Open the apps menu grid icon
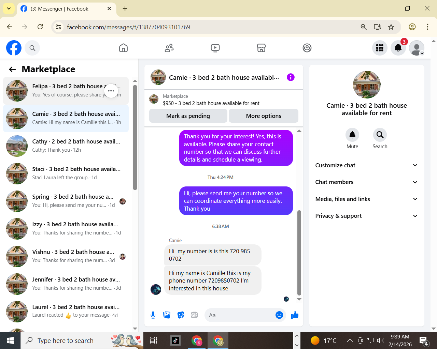This screenshot has height=349, width=437. click(x=380, y=48)
